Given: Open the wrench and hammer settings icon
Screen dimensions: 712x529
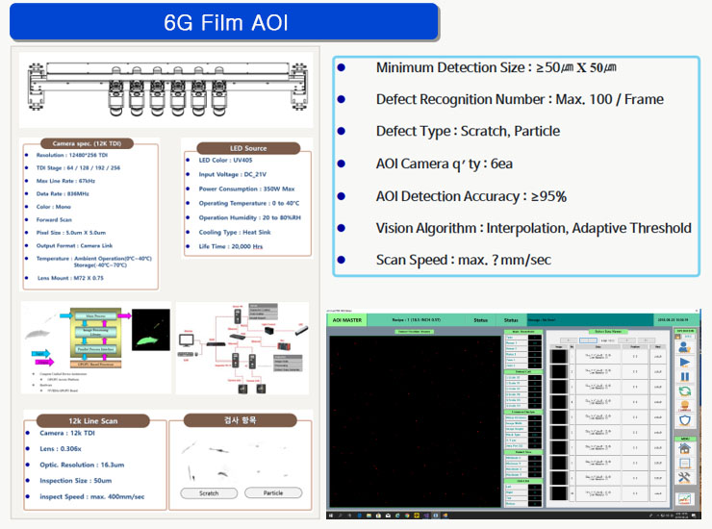Looking at the screenshot, I should pos(685,477).
